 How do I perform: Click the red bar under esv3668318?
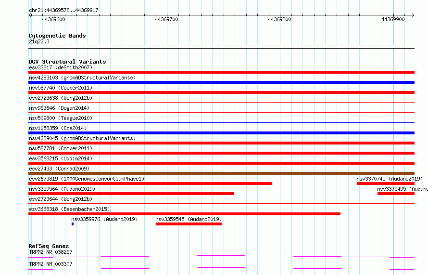coord(185,214)
